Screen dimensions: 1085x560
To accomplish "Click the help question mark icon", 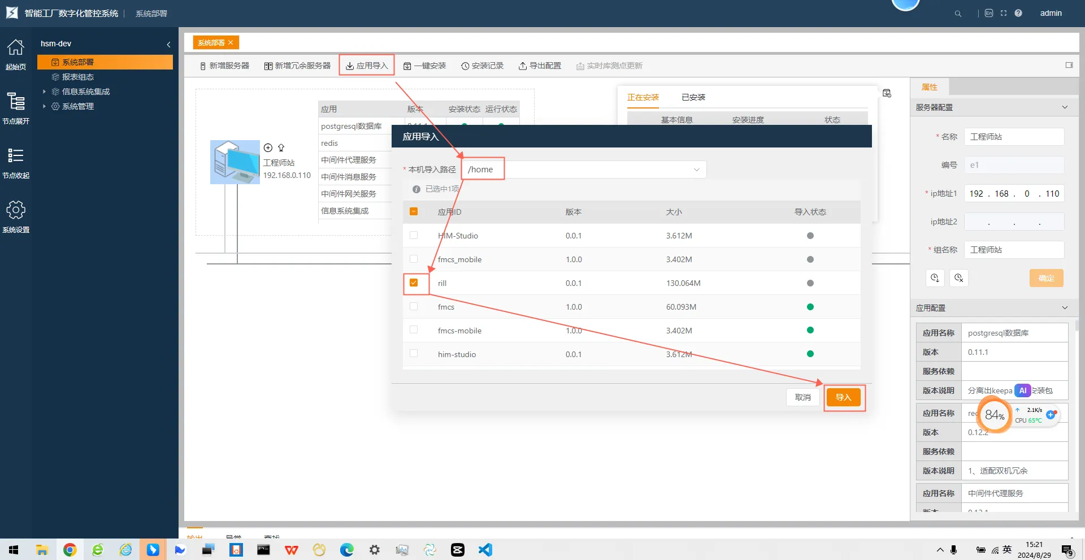I will click(1018, 13).
